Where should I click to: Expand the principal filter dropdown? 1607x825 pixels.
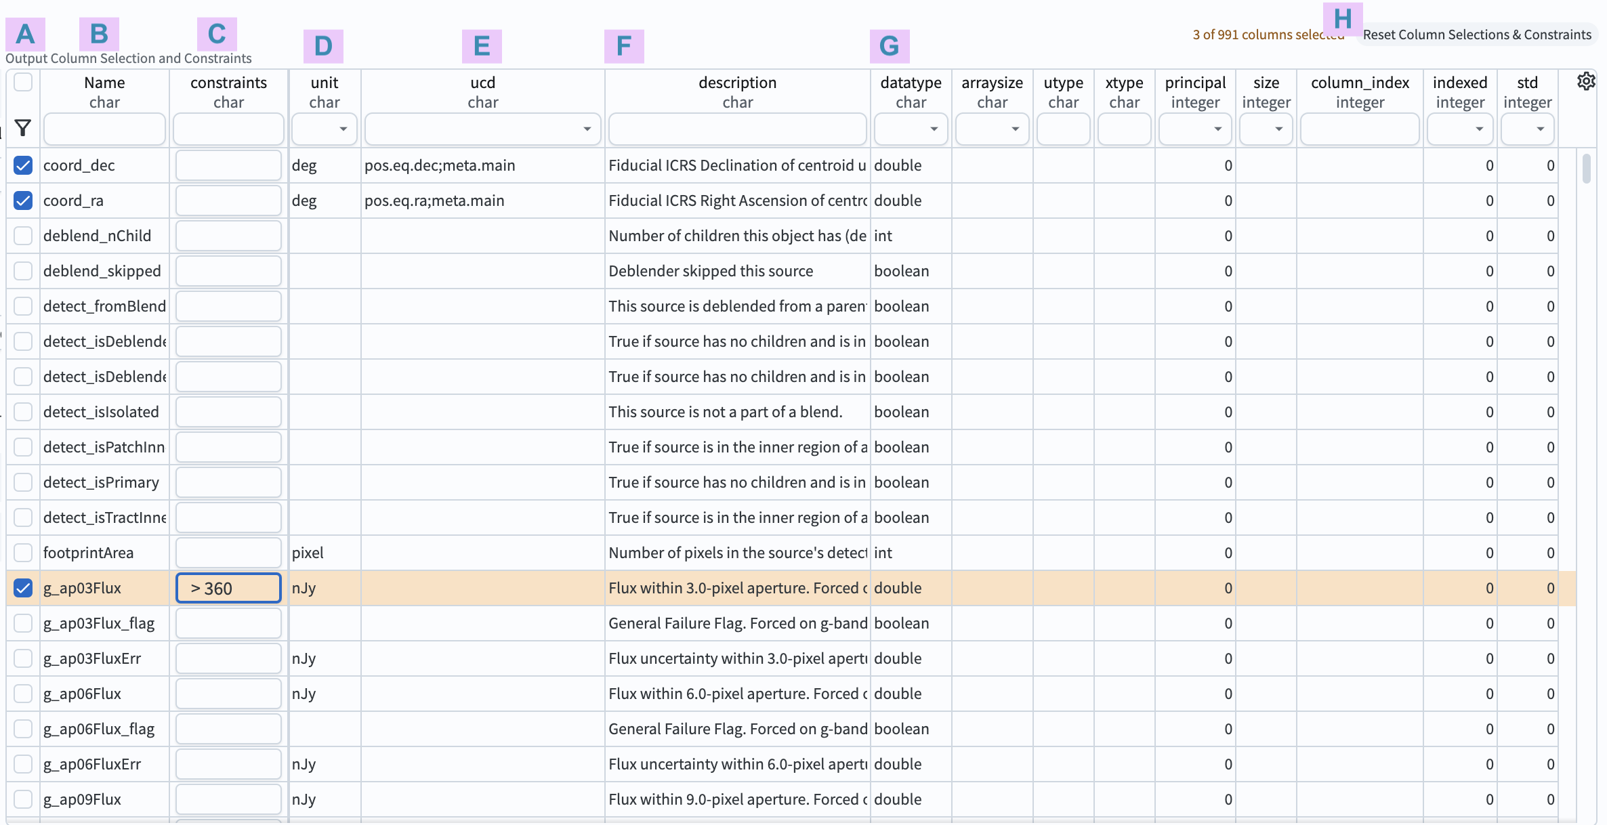(1218, 129)
